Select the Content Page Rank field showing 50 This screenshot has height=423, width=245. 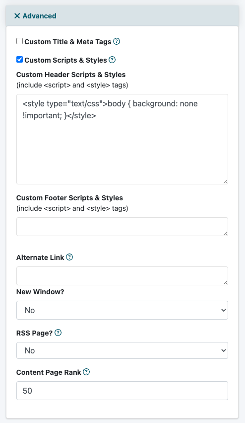tap(122, 391)
